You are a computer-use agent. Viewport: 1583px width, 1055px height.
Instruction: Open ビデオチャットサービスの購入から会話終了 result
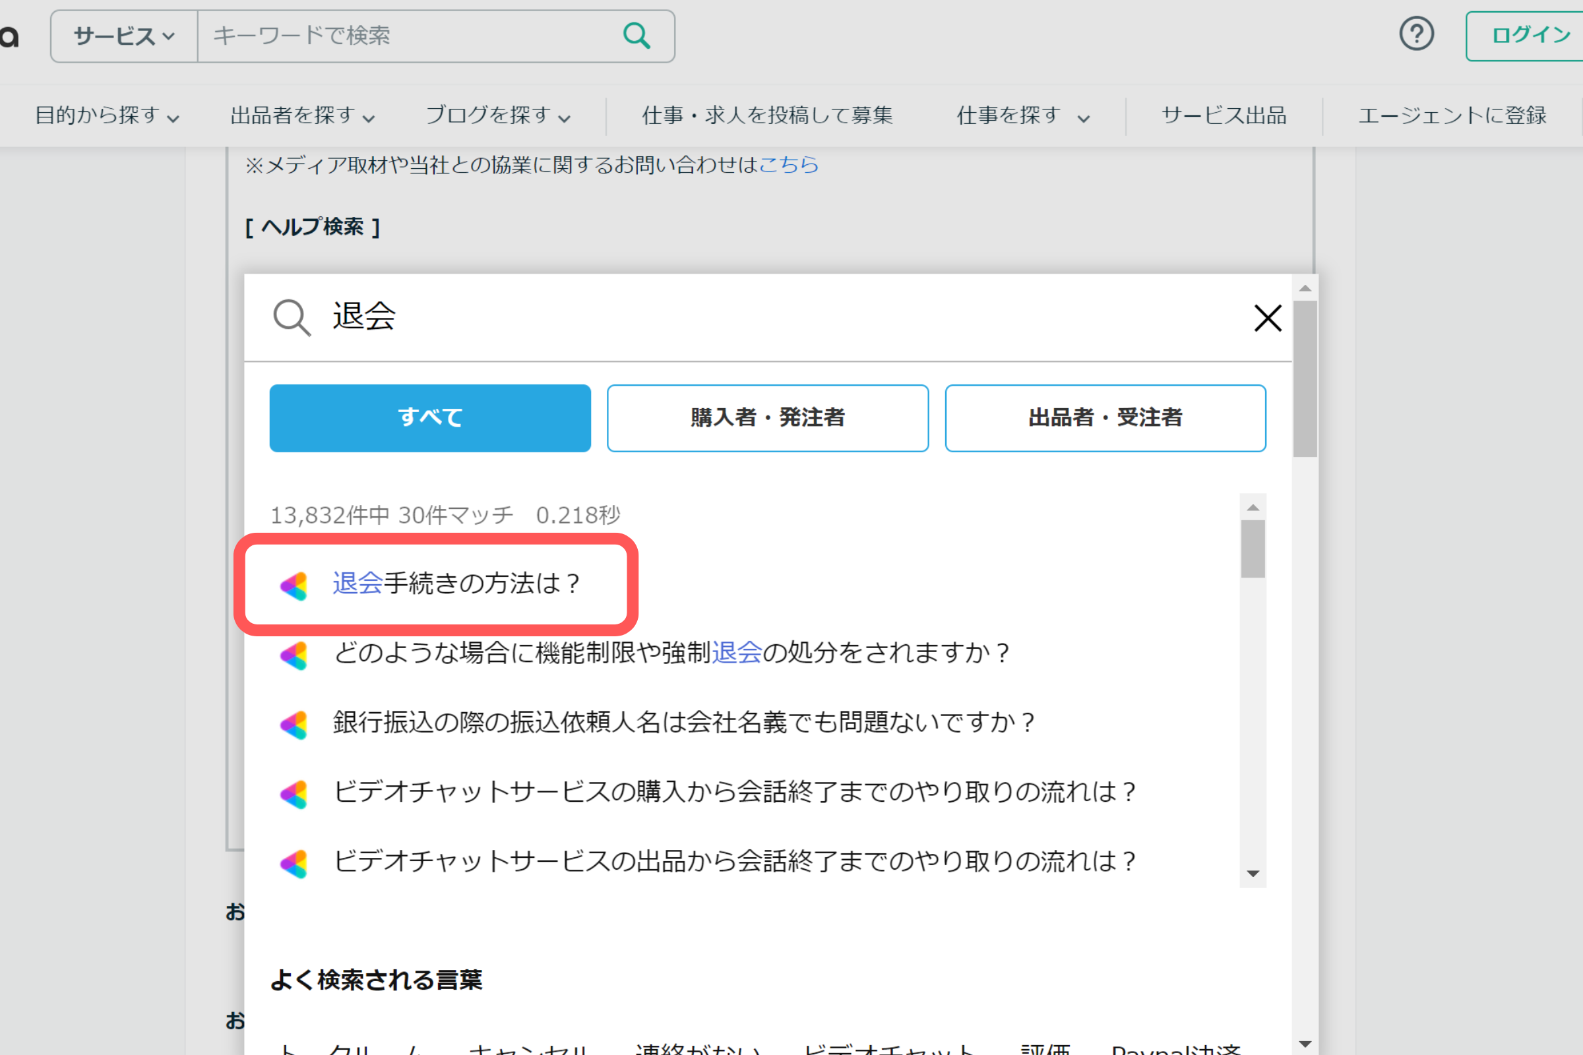734,791
